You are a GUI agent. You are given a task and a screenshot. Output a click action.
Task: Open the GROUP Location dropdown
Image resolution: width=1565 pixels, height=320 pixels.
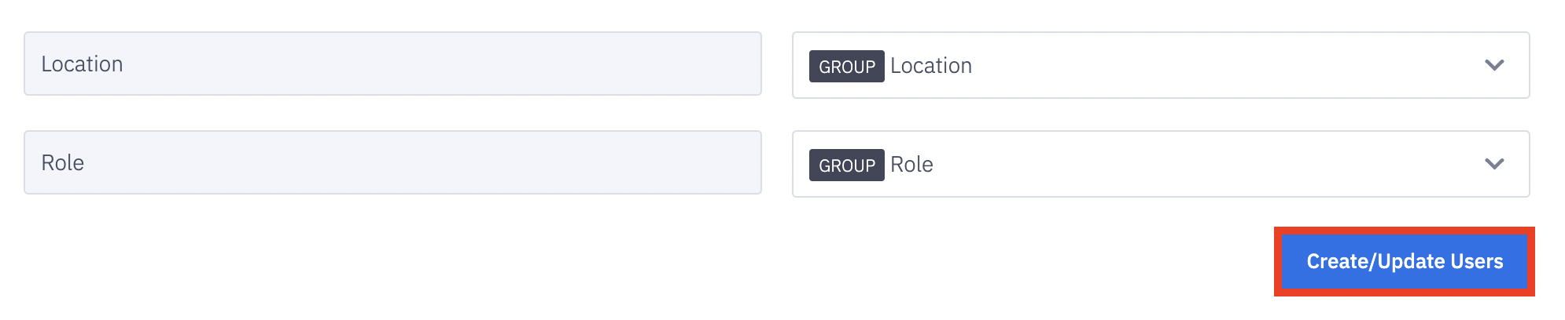click(x=1160, y=65)
